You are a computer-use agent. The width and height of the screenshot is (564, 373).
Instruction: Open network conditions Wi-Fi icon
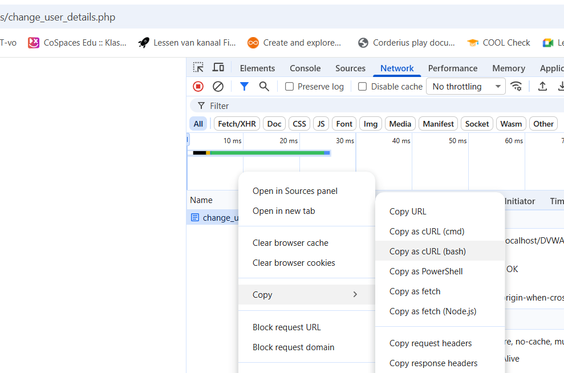(x=516, y=87)
